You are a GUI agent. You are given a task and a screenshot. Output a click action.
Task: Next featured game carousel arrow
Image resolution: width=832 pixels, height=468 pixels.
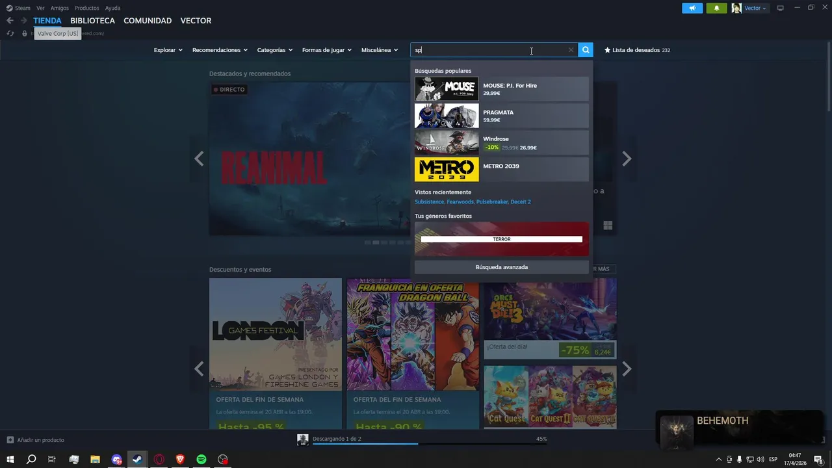pyautogui.click(x=627, y=159)
